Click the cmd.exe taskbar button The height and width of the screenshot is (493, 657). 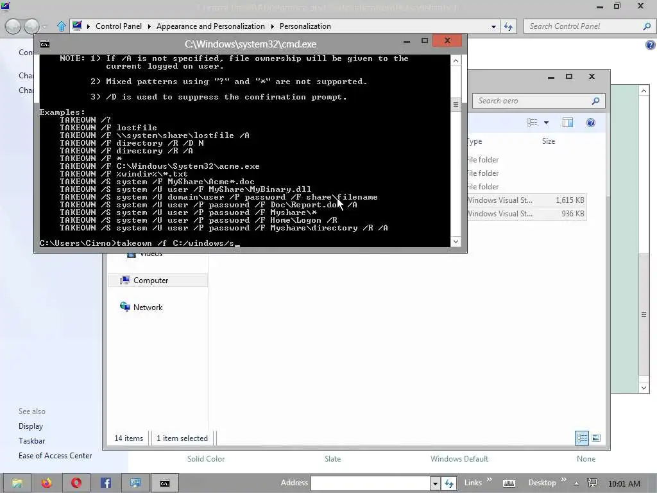(165, 483)
